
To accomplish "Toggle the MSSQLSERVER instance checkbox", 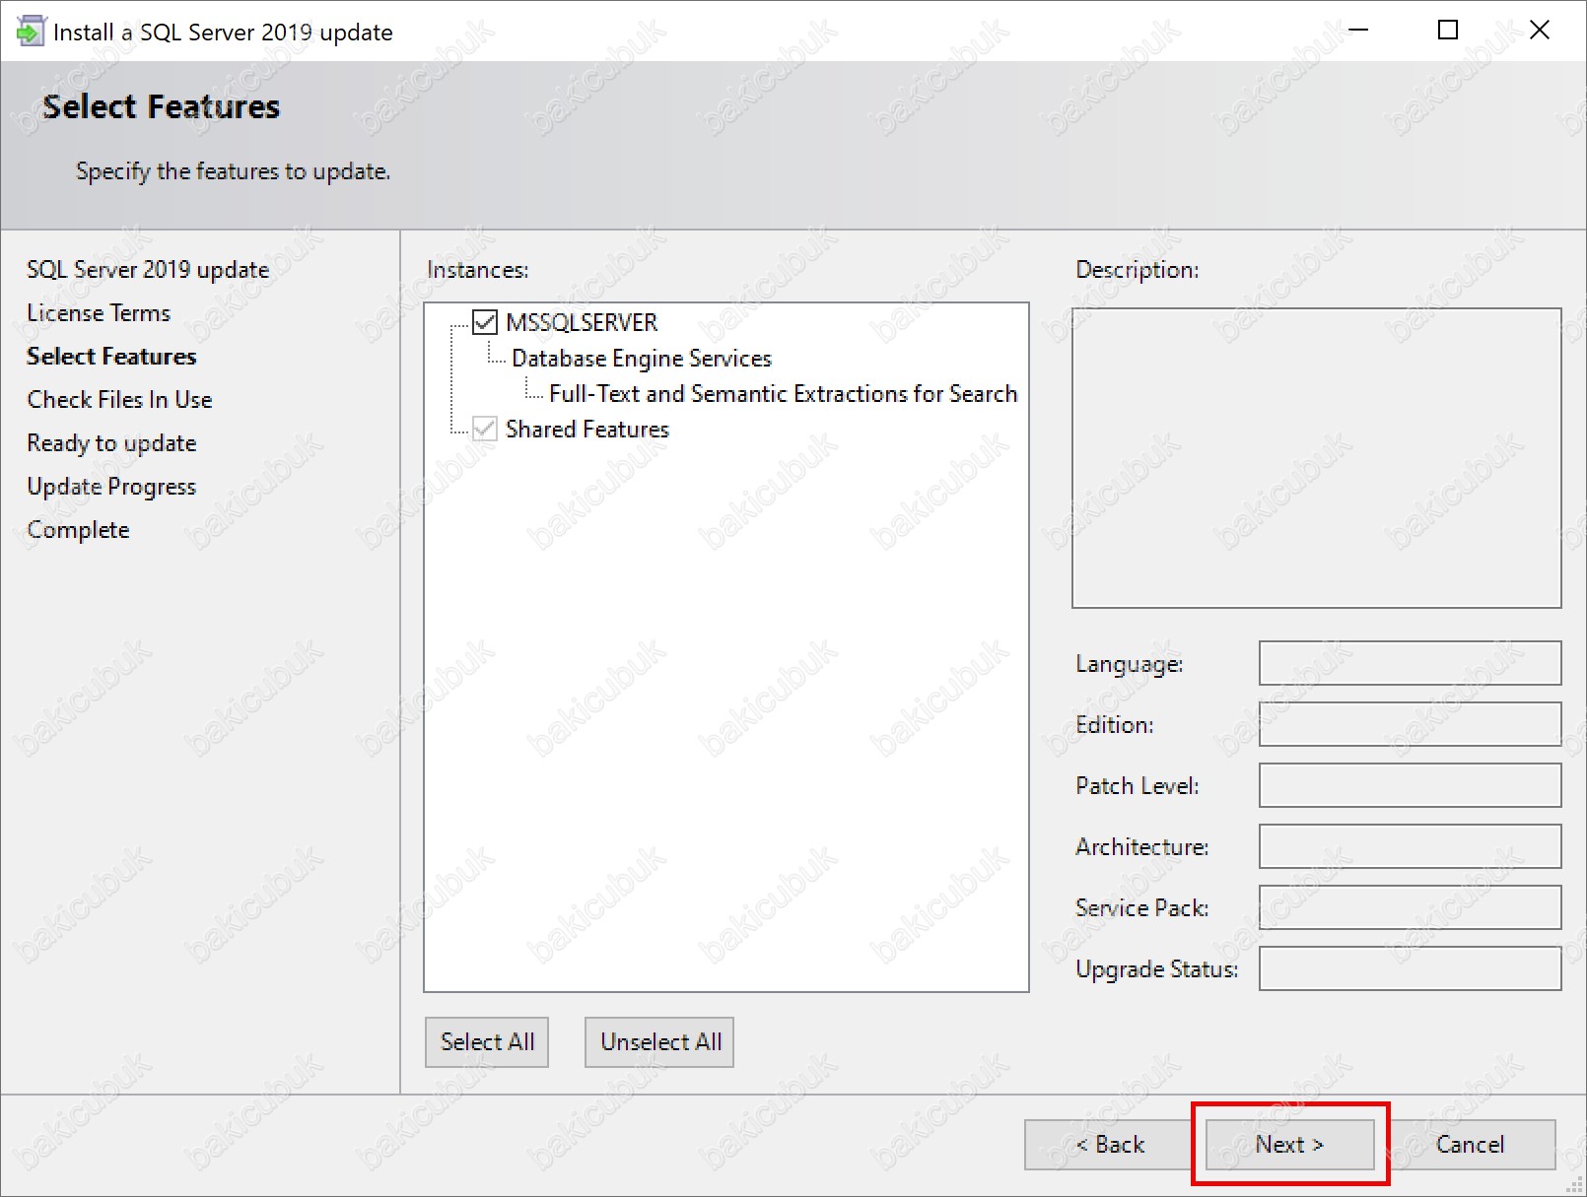I will (485, 322).
